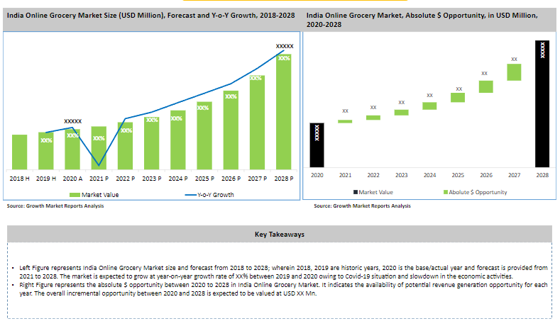560x326 pixels.
Task: Select the 2018 H green bar
Action: pyautogui.click(x=20, y=152)
